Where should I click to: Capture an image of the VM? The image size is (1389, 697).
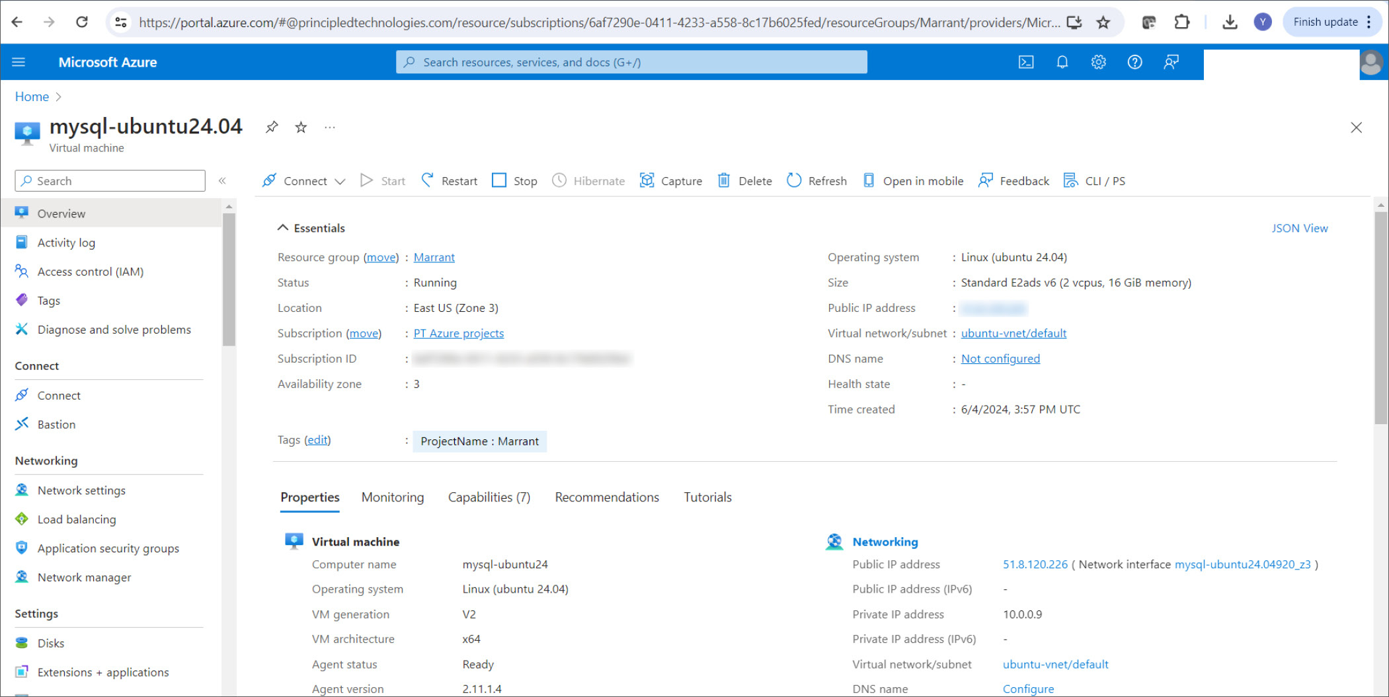pyautogui.click(x=671, y=180)
